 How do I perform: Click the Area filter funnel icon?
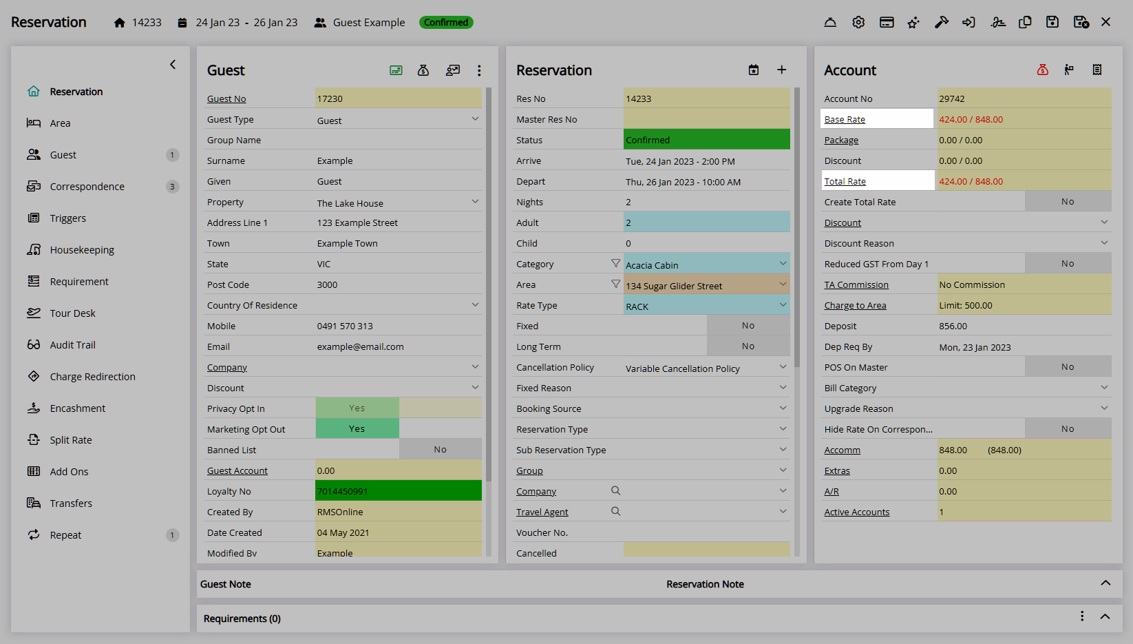click(x=615, y=284)
